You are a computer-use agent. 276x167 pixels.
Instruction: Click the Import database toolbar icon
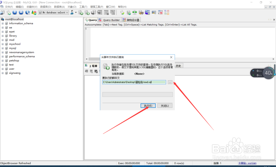coord(80,12)
